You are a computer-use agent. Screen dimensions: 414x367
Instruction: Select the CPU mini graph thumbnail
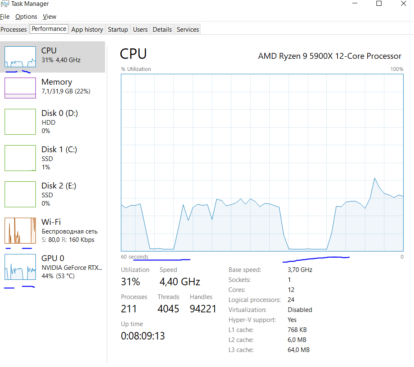click(20, 57)
